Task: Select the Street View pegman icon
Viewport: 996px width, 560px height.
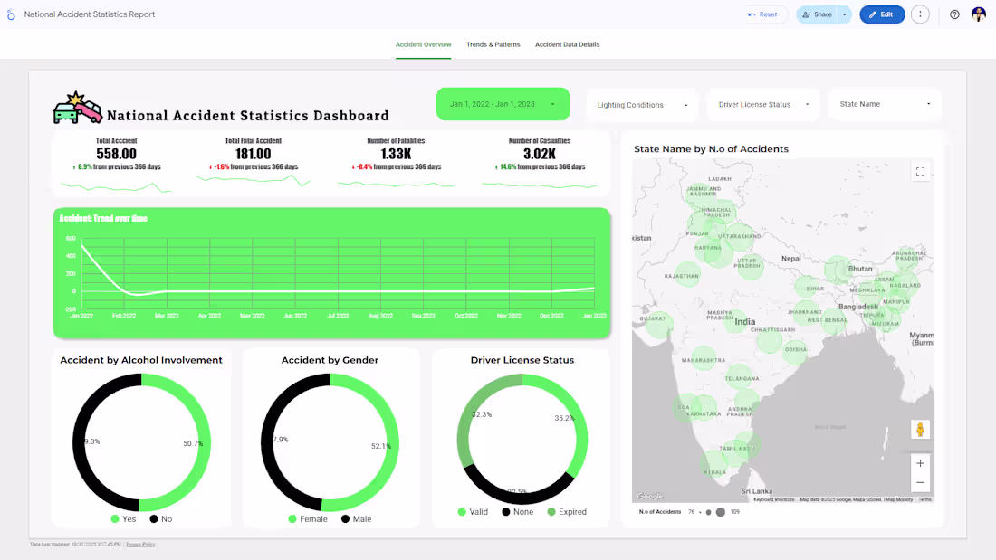Action: coord(920,430)
